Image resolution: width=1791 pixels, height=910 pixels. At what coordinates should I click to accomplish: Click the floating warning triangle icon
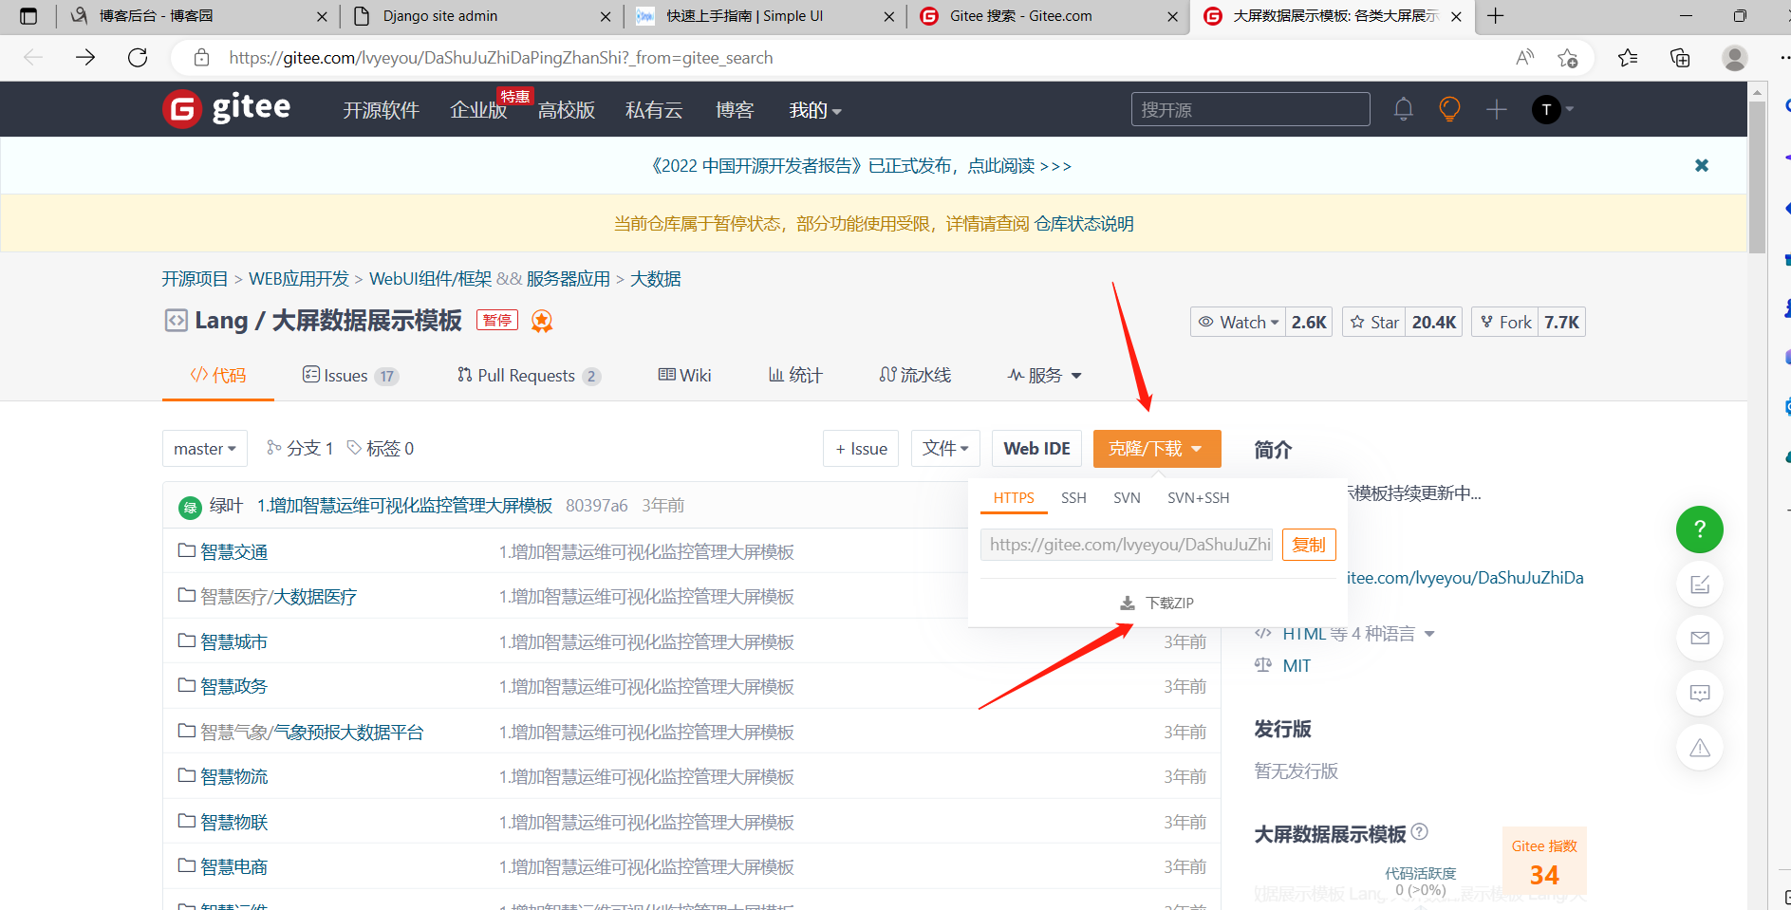1700,748
